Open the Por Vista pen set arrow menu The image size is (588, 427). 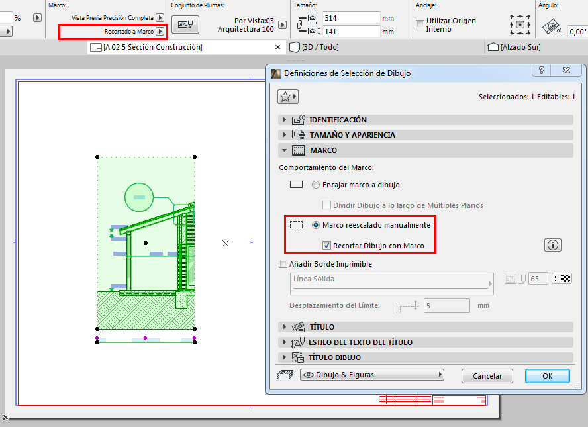point(283,24)
